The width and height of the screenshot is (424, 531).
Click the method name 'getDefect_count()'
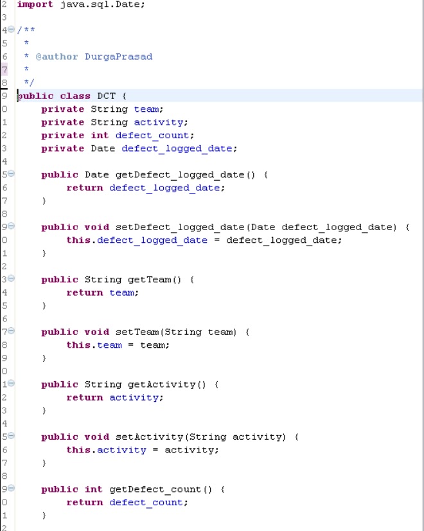click(x=161, y=489)
